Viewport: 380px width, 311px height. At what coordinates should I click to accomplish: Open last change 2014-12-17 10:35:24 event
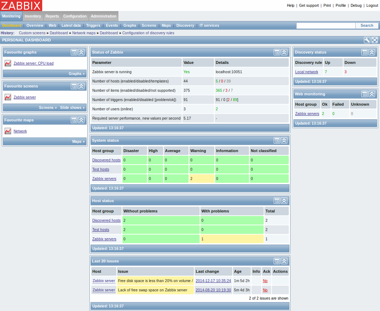tap(213, 281)
